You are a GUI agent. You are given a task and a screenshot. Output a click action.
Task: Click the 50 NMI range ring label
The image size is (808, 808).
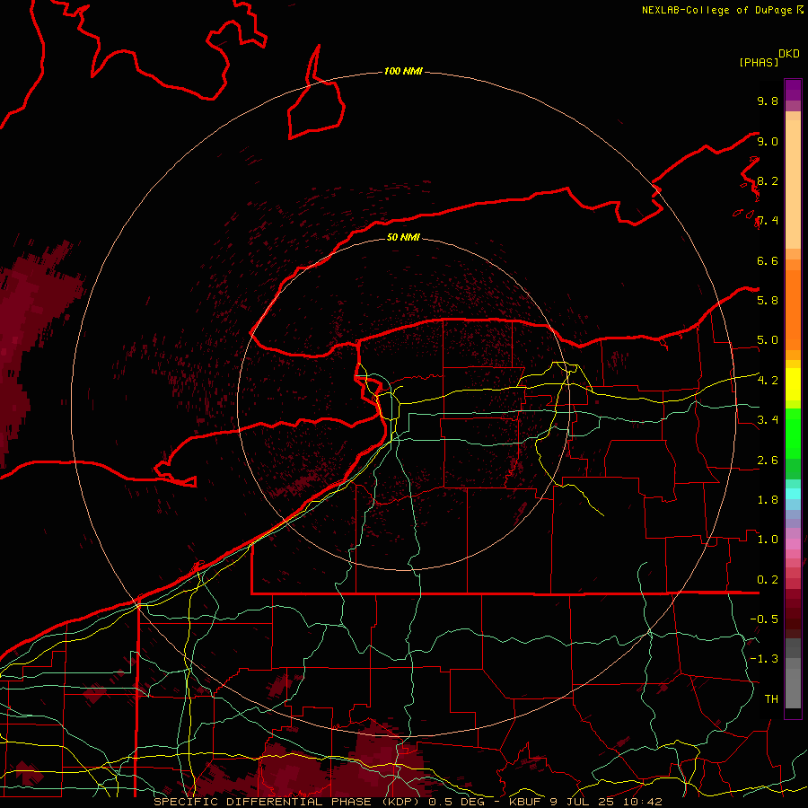point(403,237)
